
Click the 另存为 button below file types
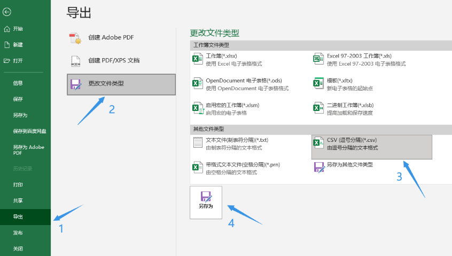tap(206, 203)
